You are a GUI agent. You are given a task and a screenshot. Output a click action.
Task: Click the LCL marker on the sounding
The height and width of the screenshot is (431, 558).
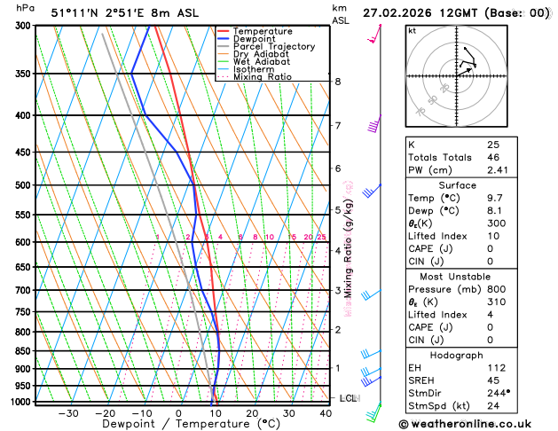(350, 398)
